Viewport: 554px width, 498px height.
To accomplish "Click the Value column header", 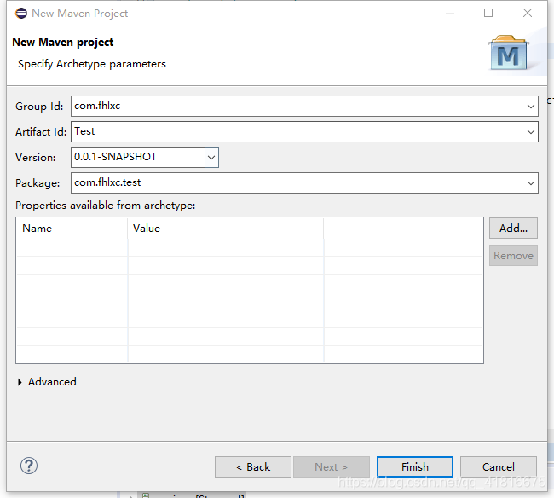I will (x=225, y=229).
